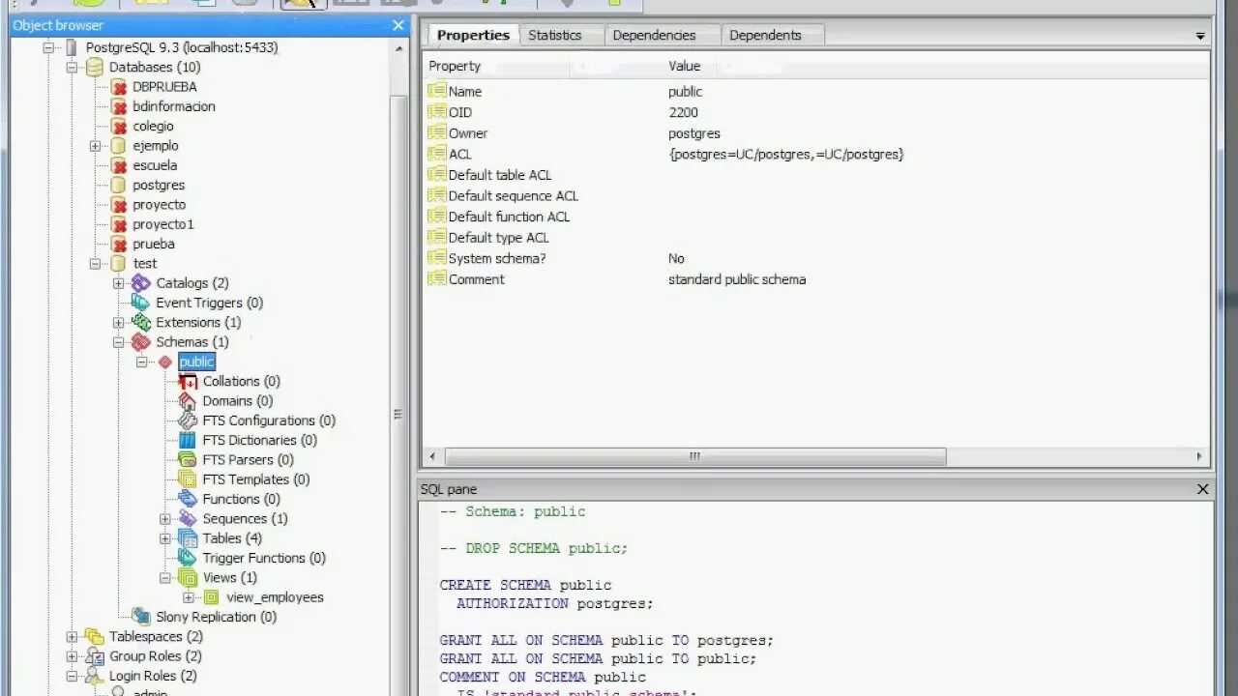Click the Domains node icon
The image size is (1238, 696).
click(188, 401)
